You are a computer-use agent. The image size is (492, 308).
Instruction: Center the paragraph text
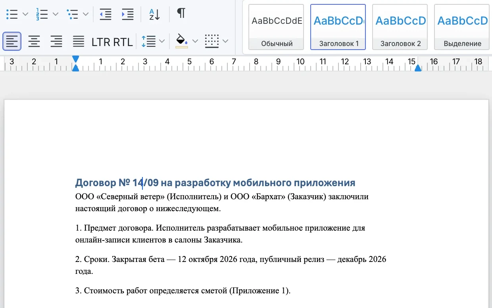click(x=34, y=41)
